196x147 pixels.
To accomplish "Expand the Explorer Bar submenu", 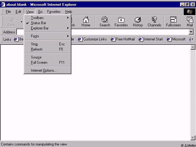I will tap(47, 28).
